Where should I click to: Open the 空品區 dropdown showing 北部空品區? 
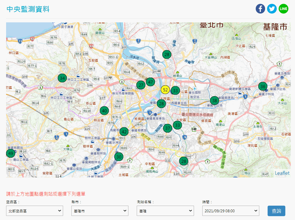coord(34,211)
